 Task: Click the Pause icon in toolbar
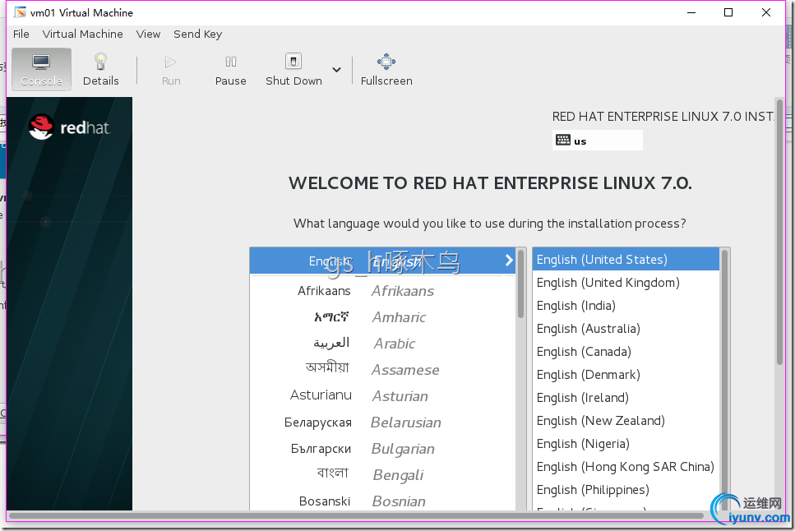coord(230,62)
